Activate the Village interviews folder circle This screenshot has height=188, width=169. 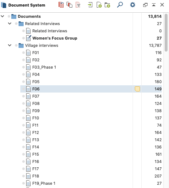click(x=16, y=45)
